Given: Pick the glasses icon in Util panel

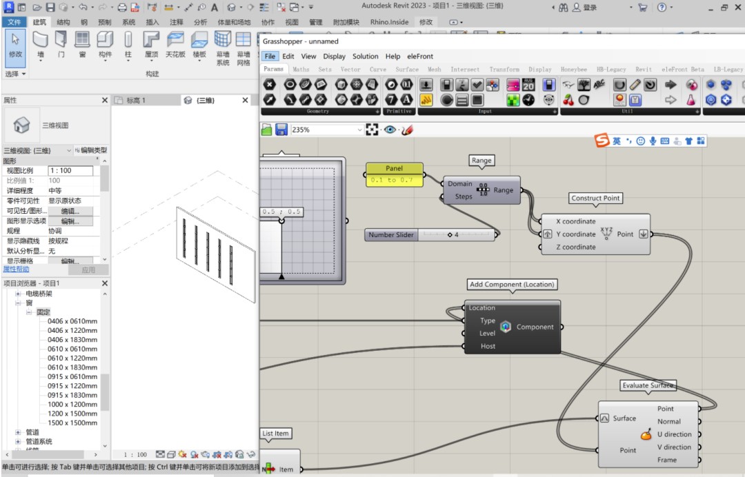Looking at the screenshot, I should tap(568, 85).
